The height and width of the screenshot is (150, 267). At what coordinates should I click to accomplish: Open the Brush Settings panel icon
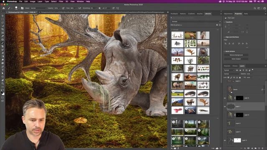click(x=22, y=8)
